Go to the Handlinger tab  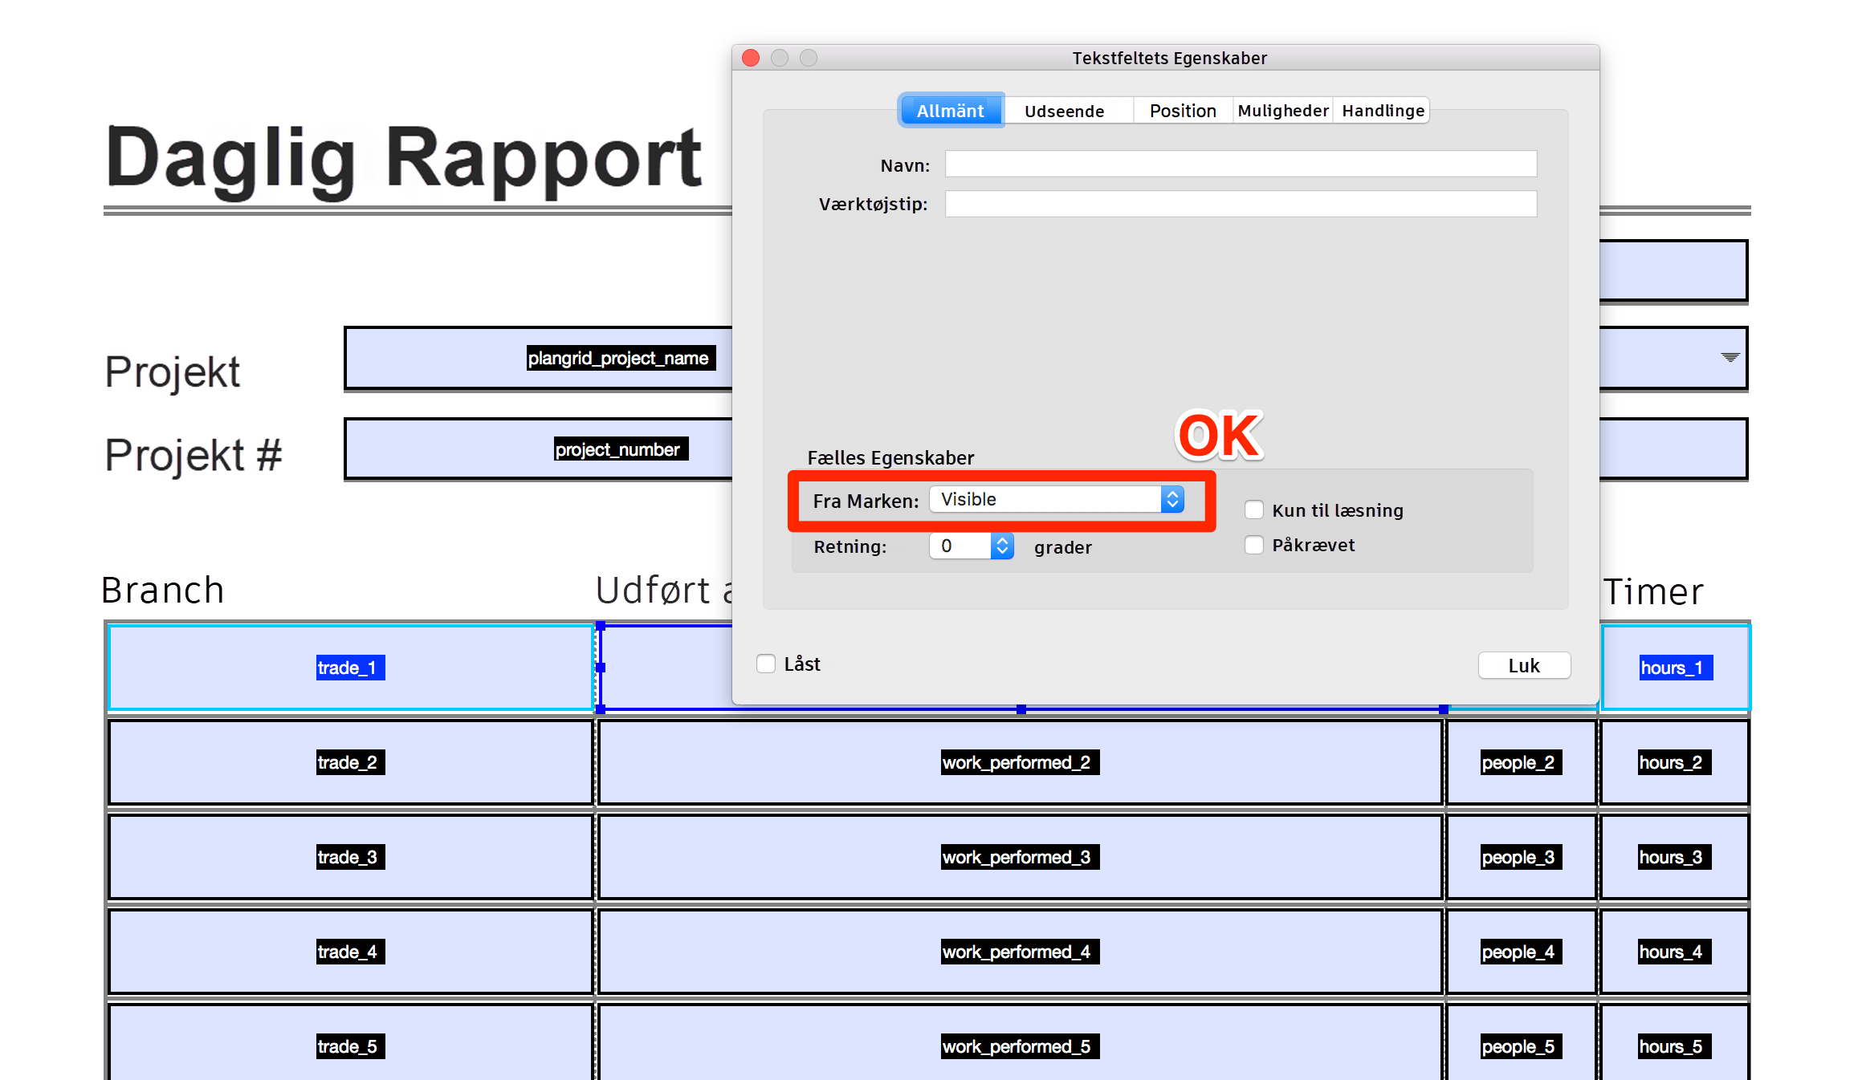pyautogui.click(x=1383, y=111)
